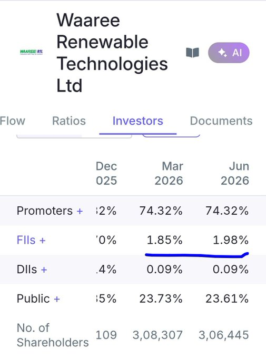The width and height of the screenshot is (266, 358).
Task: Select the Jun 2026 column header
Action: click(235, 173)
